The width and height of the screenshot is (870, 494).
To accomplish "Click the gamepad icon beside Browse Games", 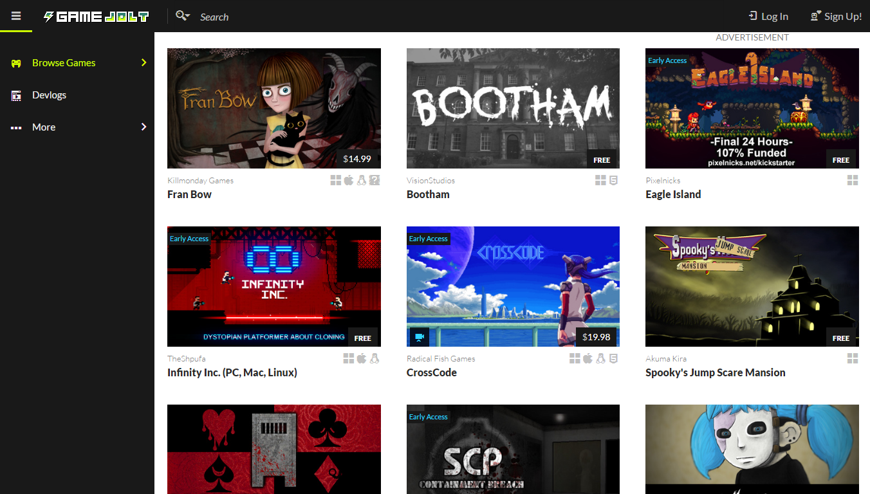I will [x=16, y=63].
